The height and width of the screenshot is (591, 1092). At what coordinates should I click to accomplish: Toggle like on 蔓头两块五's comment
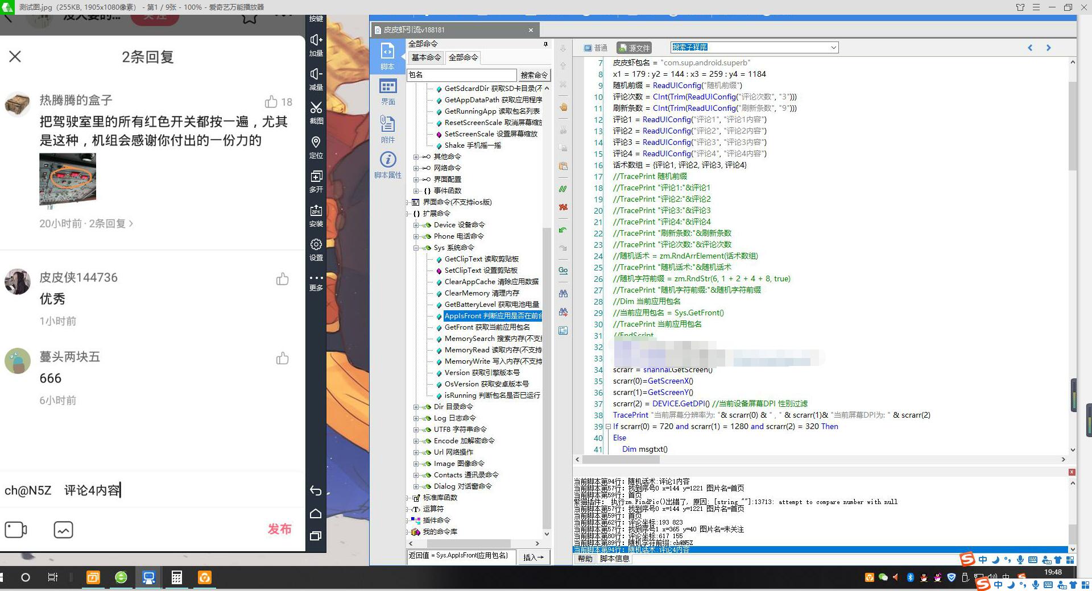coord(282,359)
